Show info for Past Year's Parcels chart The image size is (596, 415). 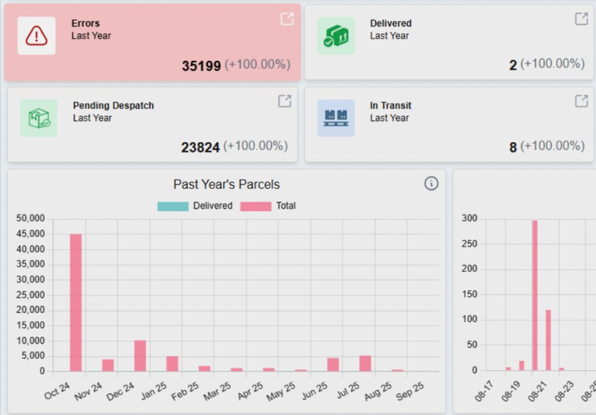point(431,184)
